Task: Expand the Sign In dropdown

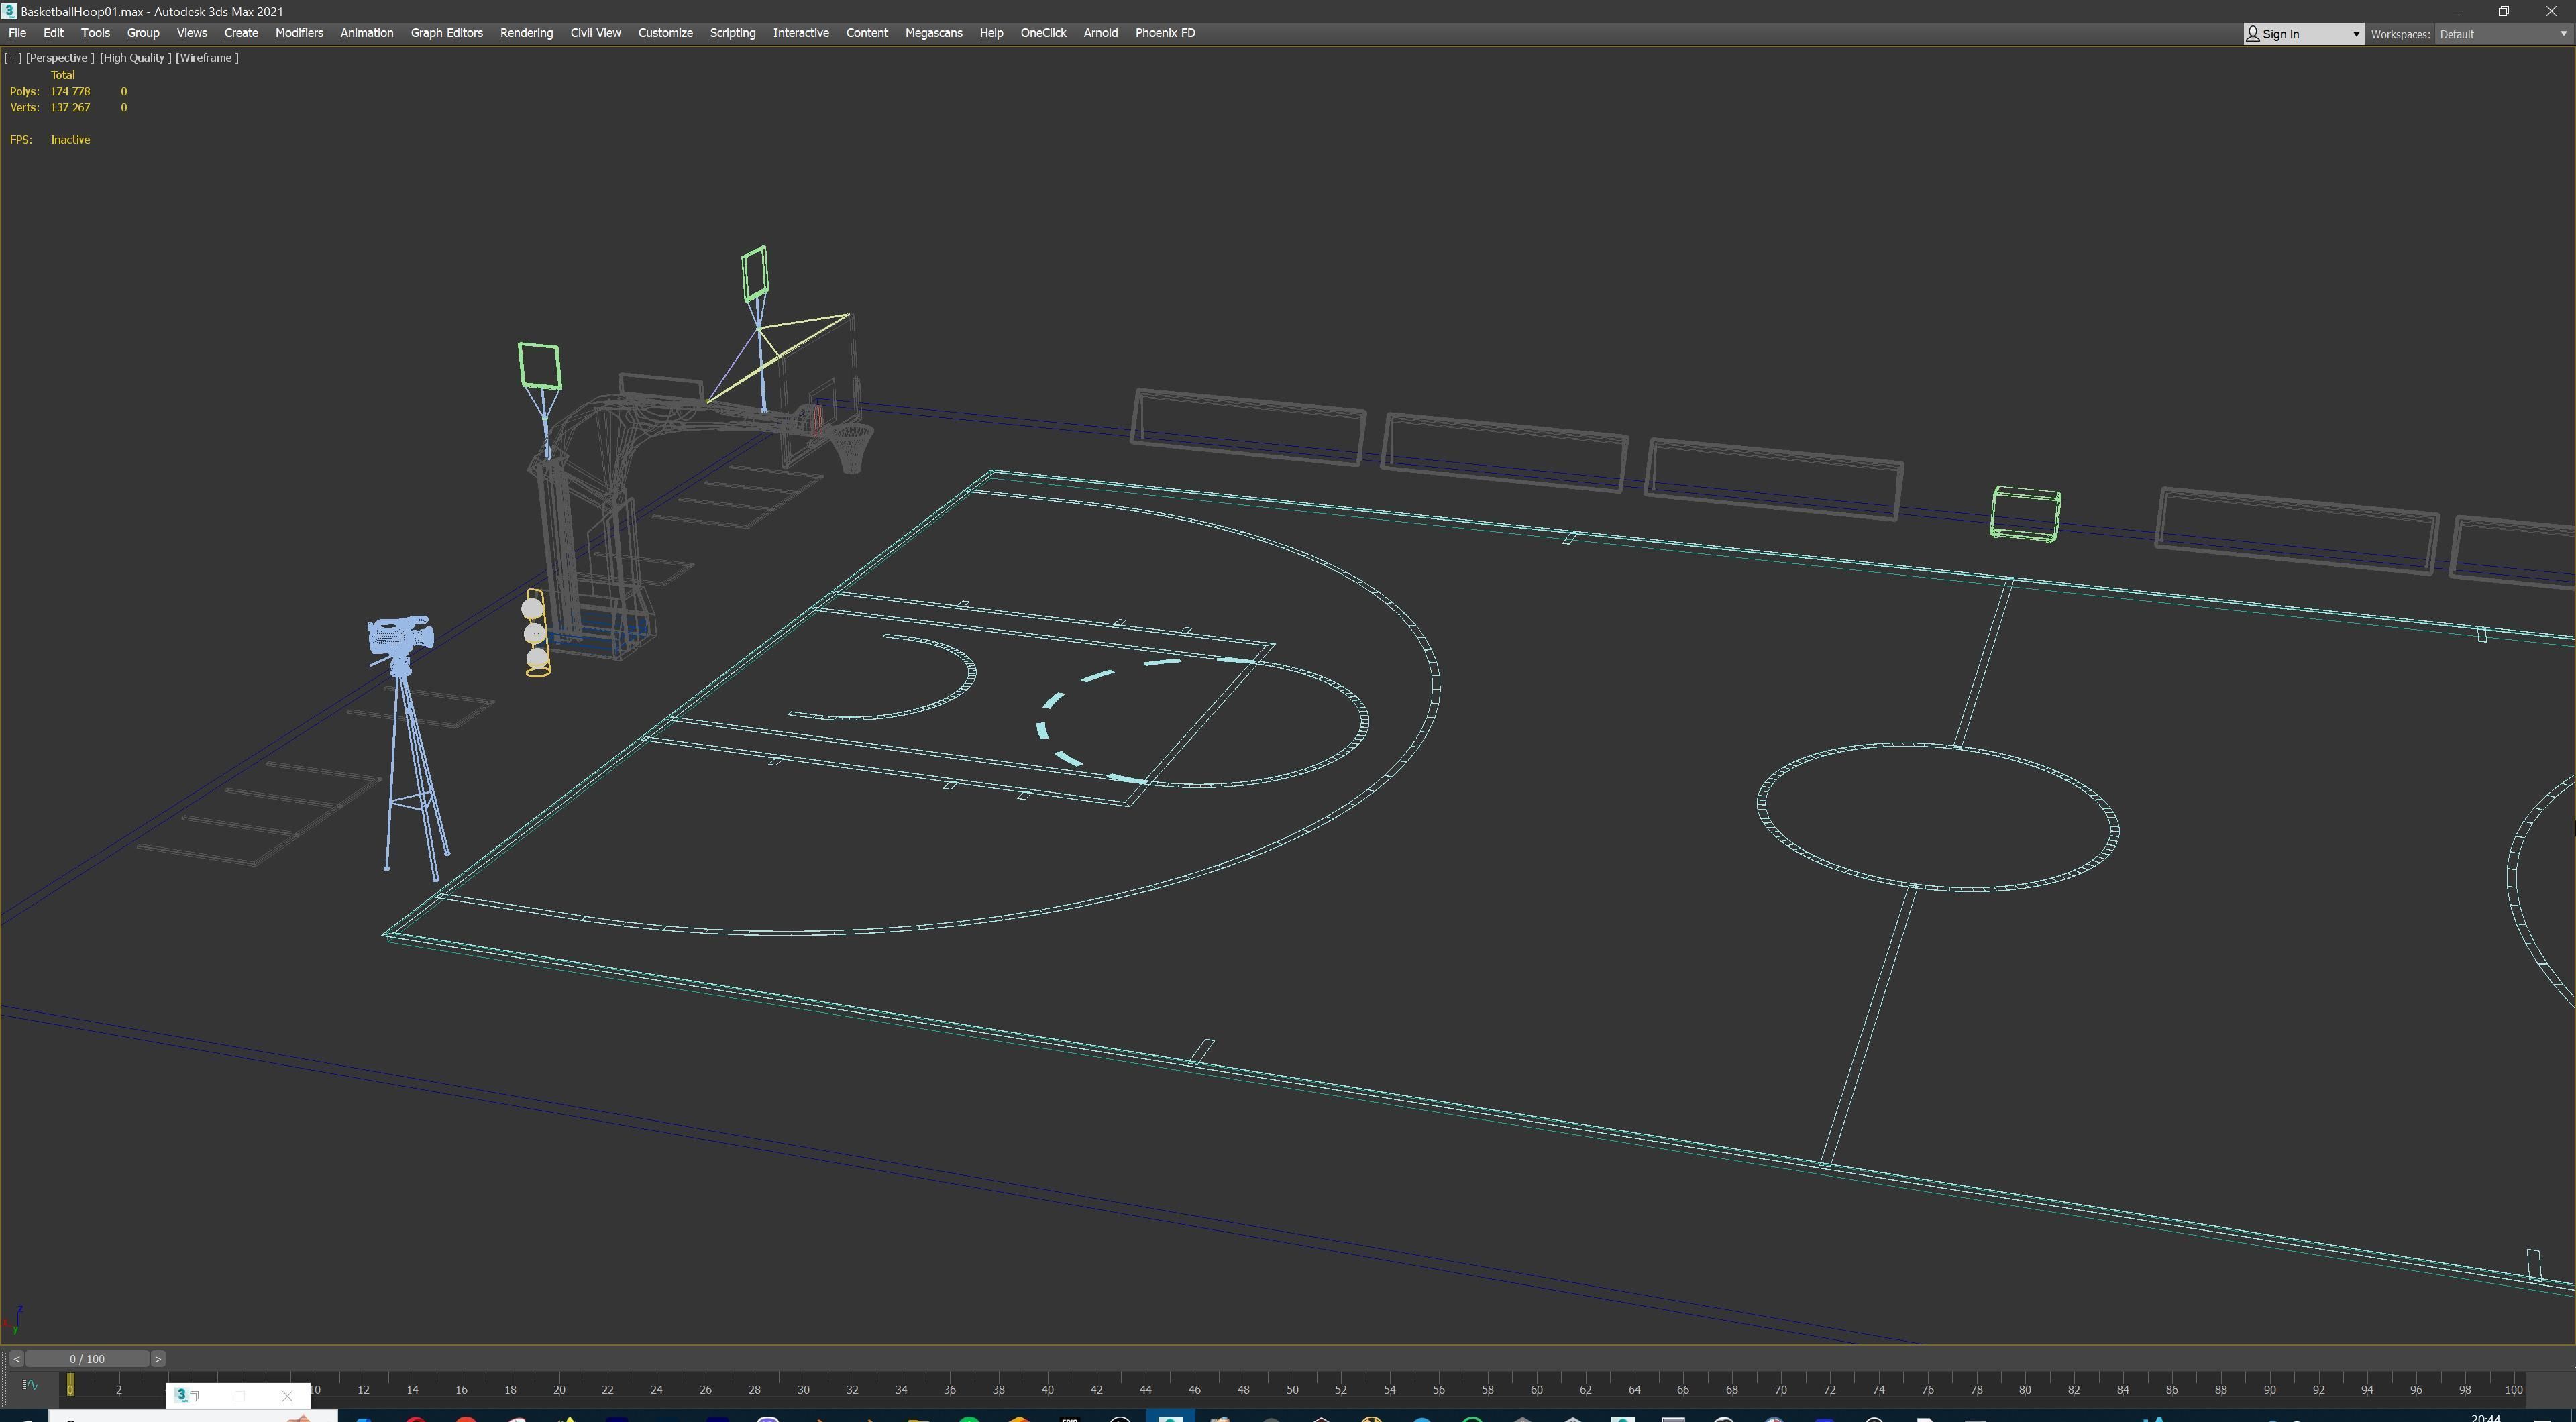Action: click(x=2303, y=34)
